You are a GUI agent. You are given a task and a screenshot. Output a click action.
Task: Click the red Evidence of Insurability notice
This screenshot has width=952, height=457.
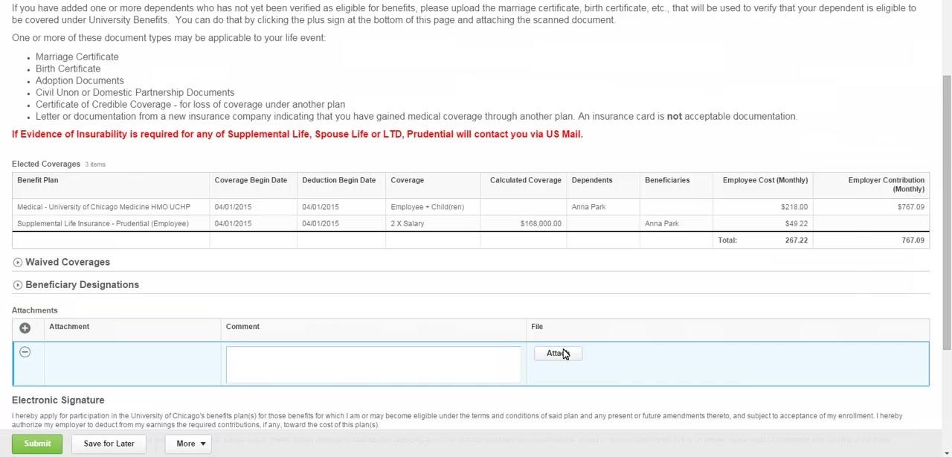pyautogui.click(x=297, y=135)
